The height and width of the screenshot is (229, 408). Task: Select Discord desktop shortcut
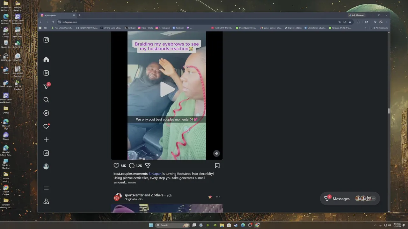point(6,136)
